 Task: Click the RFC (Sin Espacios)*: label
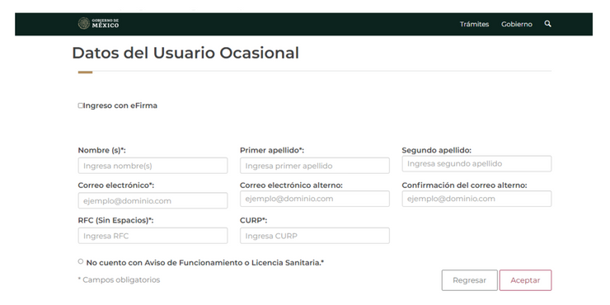point(116,220)
